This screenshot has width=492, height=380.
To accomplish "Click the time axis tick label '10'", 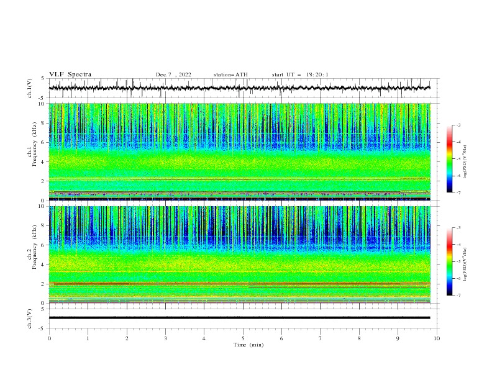I will click(437, 338).
